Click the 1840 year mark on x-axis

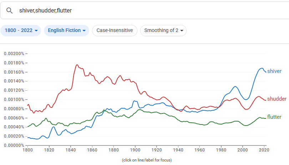(70, 150)
